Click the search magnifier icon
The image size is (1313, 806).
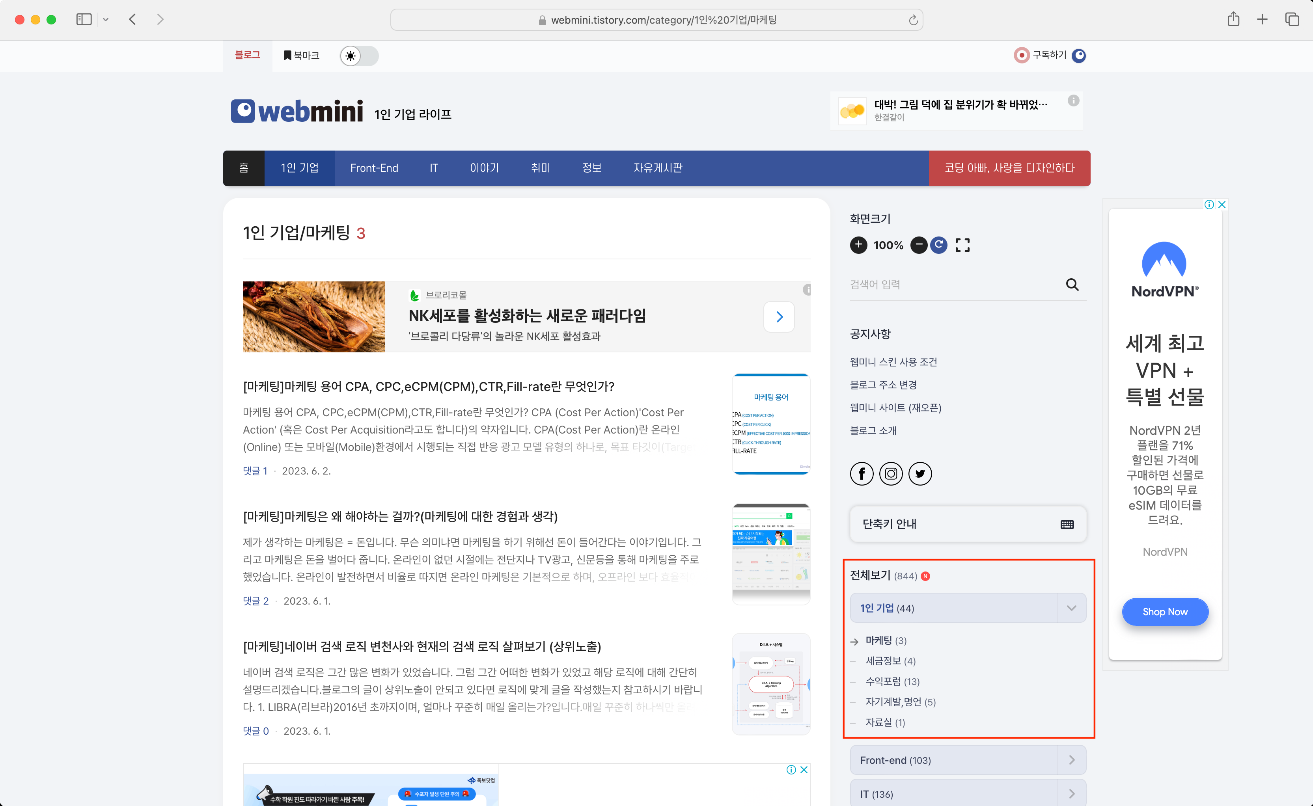1072,285
